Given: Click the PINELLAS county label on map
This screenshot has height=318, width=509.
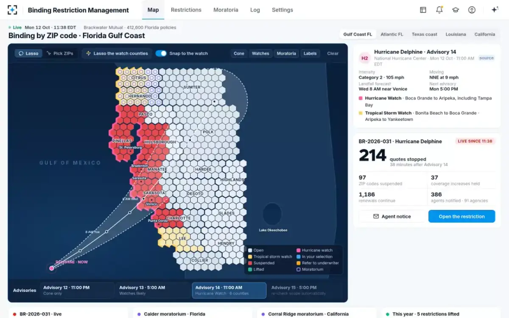Looking at the screenshot, I should 122,140.
